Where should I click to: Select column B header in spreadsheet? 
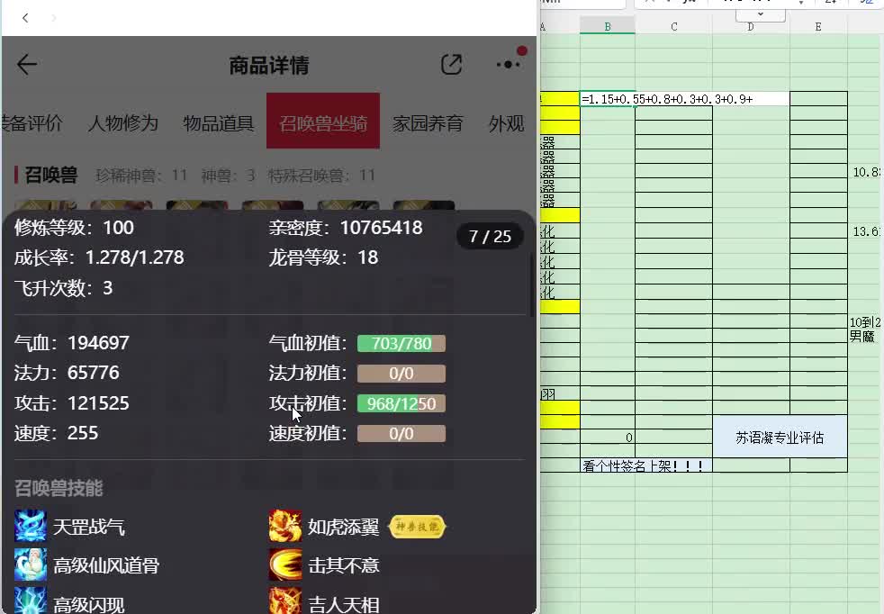click(608, 26)
